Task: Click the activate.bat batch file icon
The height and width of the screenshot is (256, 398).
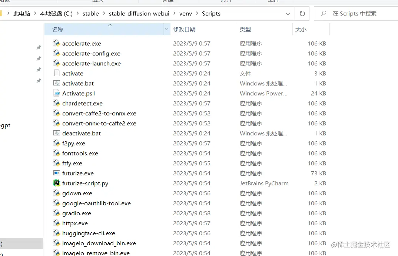Action: pyautogui.click(x=57, y=83)
